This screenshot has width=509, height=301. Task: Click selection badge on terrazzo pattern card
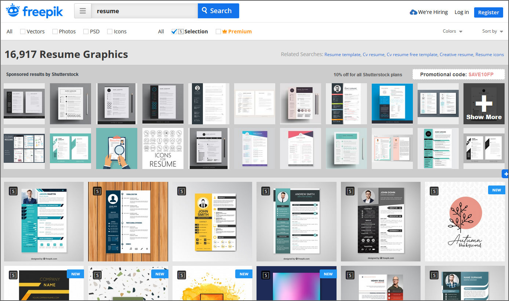[x=97, y=275]
